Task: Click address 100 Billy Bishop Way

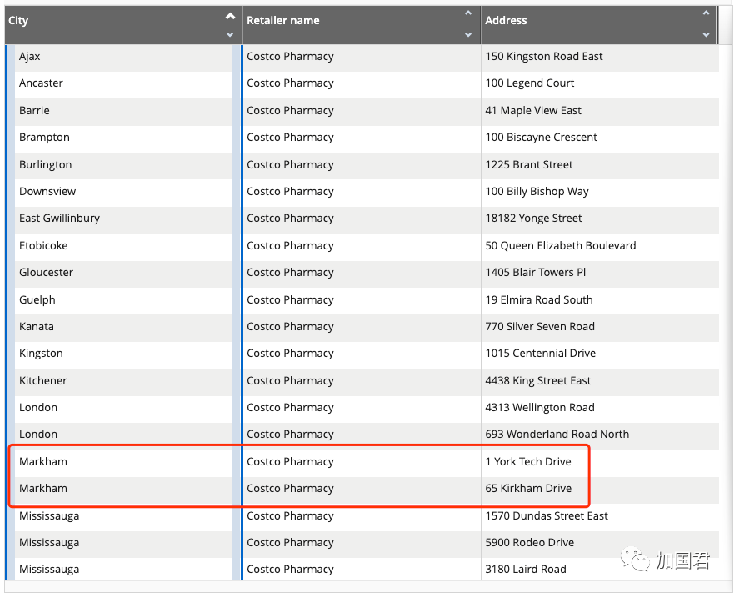Action: pyautogui.click(x=537, y=191)
